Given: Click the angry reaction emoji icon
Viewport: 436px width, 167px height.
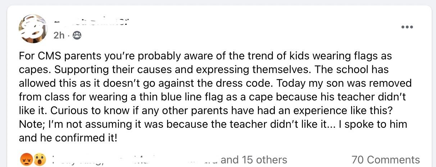Looking at the screenshot, I should 26,159.
